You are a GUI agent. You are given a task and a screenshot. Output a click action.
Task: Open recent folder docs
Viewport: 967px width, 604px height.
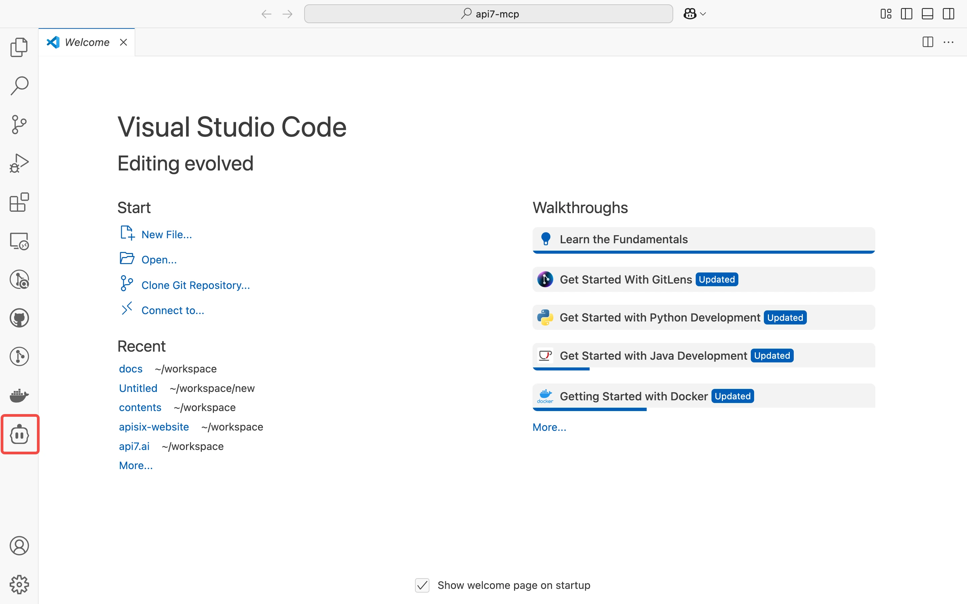click(x=131, y=369)
